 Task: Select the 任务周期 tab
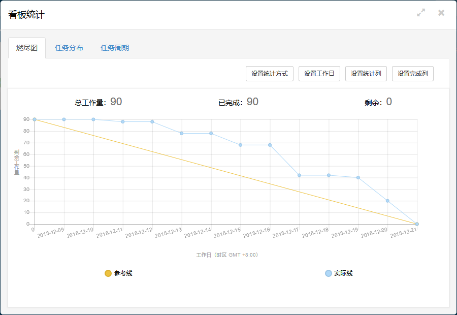pos(115,48)
